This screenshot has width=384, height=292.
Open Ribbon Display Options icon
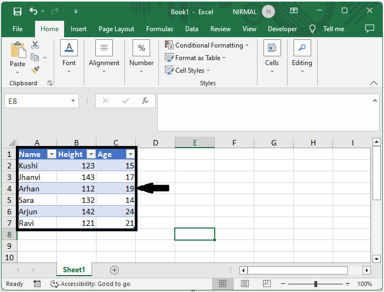294,10
